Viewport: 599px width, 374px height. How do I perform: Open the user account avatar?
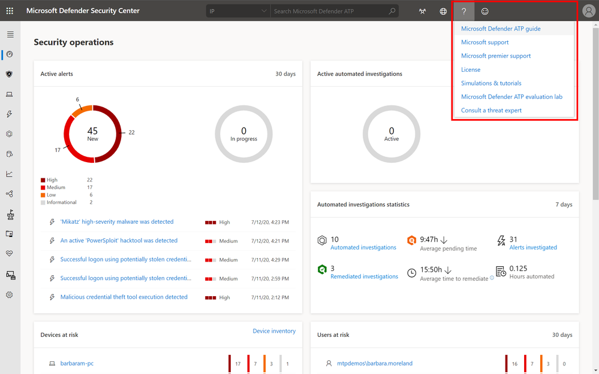point(589,11)
